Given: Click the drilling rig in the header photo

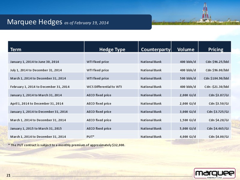Looking at the screenshot, I should click(205, 12).
